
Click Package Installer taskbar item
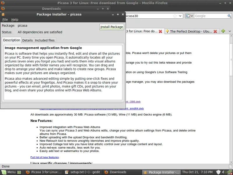[161, 172]
